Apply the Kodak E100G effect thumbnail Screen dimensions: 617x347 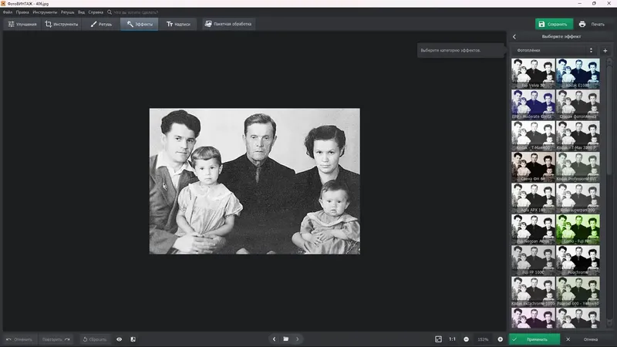point(578,73)
